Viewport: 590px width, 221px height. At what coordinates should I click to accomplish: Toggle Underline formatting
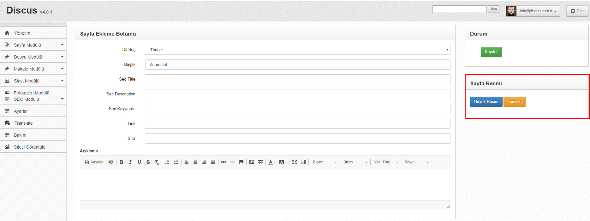(x=139, y=162)
